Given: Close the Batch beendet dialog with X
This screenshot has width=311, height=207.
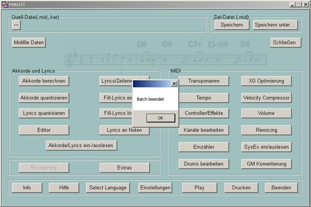Looking at the screenshot, I should (174, 84).
